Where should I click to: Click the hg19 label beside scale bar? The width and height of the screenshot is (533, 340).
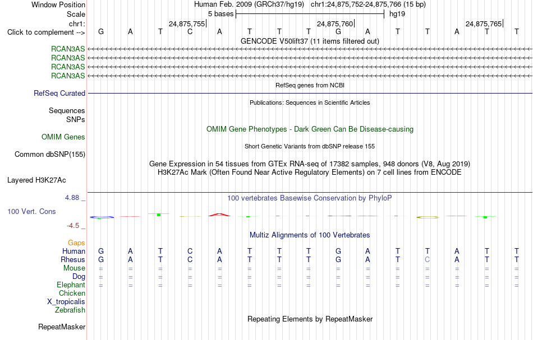coord(397,14)
